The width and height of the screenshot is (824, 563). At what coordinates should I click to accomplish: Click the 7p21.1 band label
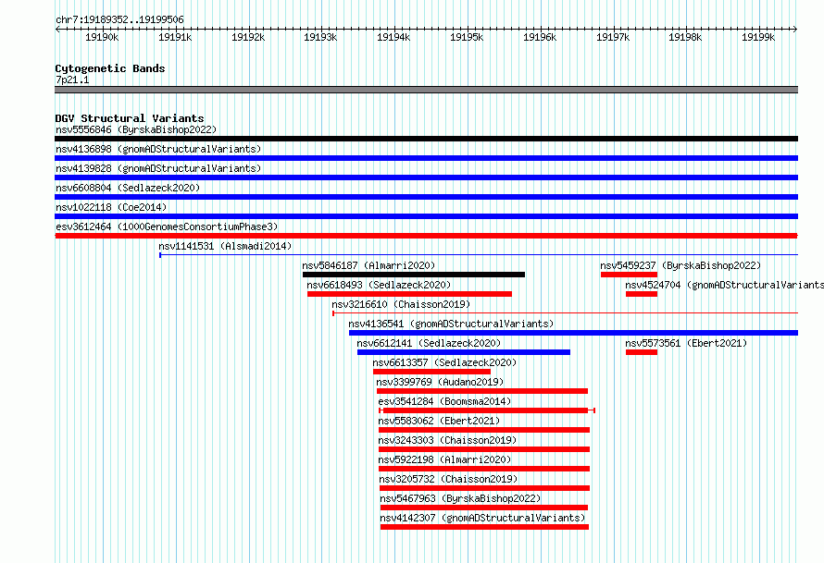(x=72, y=80)
